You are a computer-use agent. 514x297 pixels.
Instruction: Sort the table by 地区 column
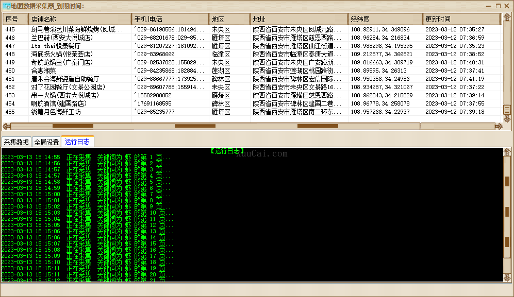tap(229, 19)
